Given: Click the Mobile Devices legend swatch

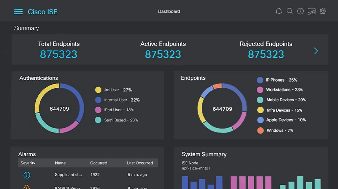Looking at the screenshot, I should click(x=260, y=100).
